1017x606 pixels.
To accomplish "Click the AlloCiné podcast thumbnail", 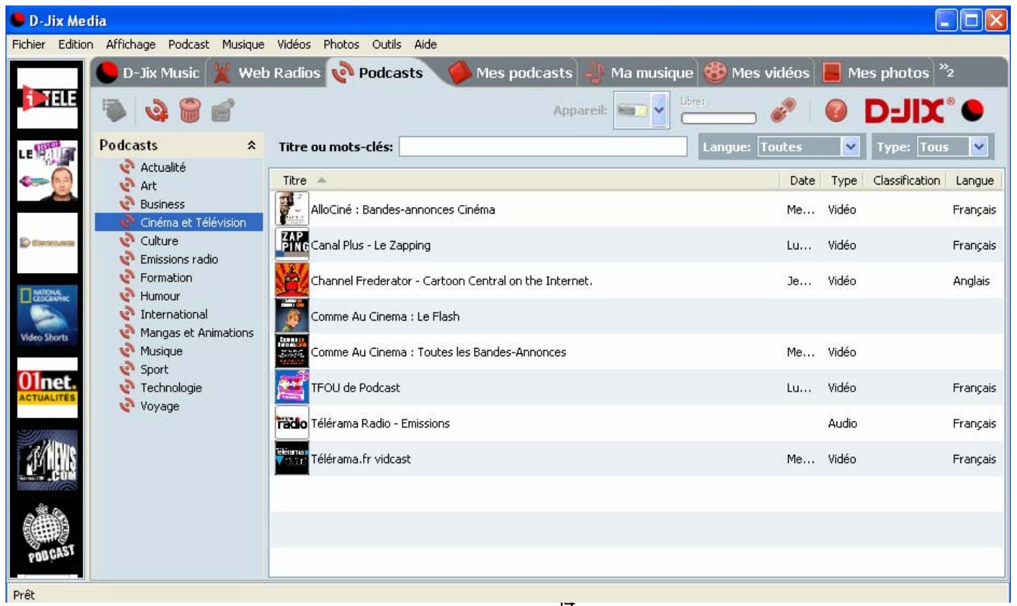I will coord(292,209).
